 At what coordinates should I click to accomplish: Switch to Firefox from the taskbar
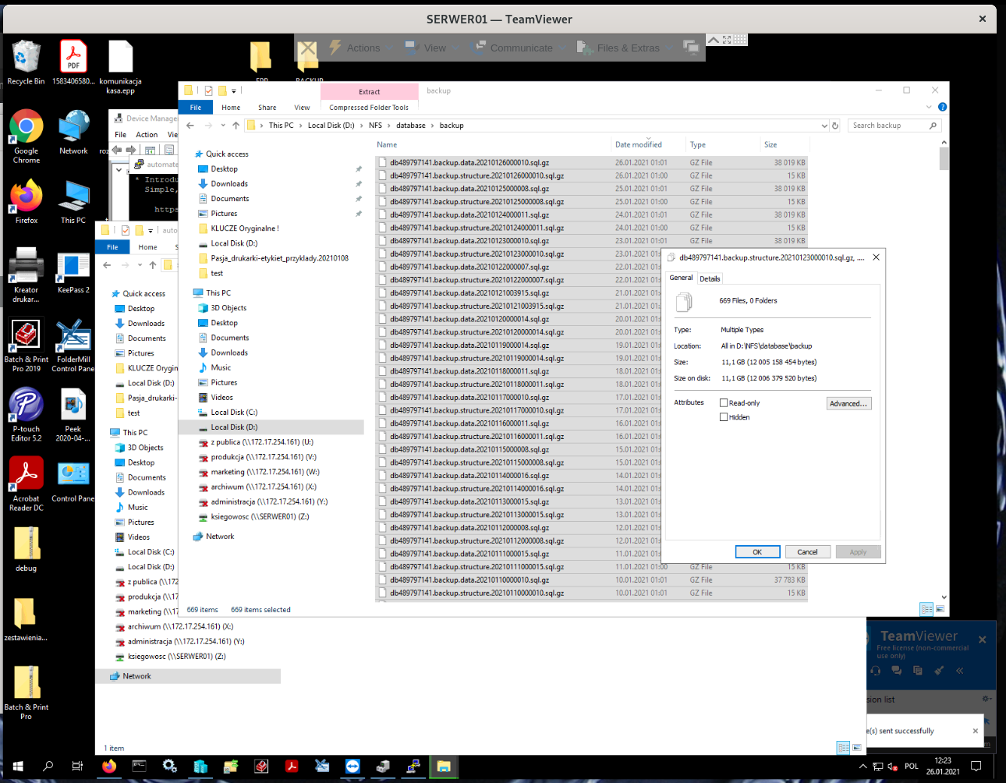pos(109,767)
